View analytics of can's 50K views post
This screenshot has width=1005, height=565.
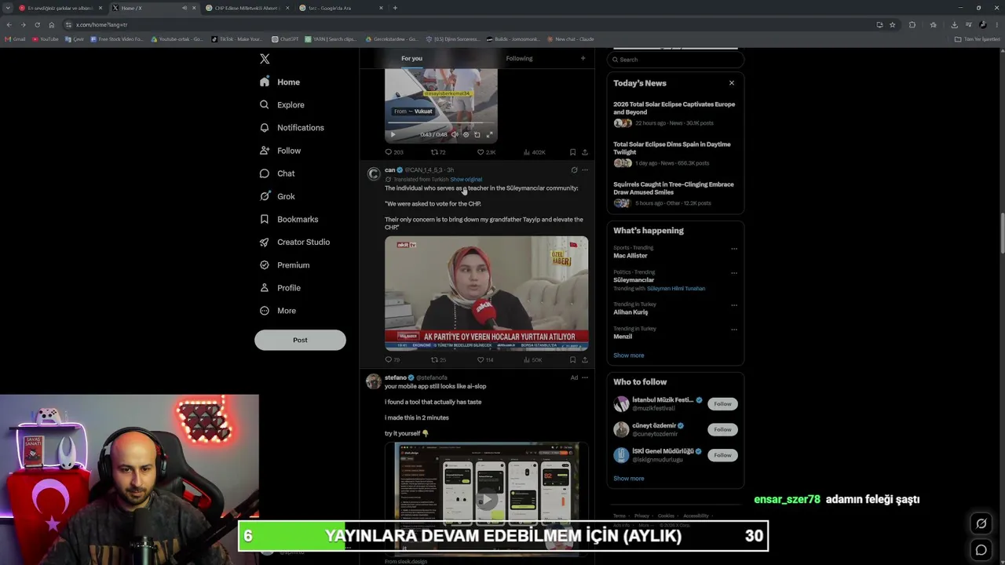click(533, 359)
